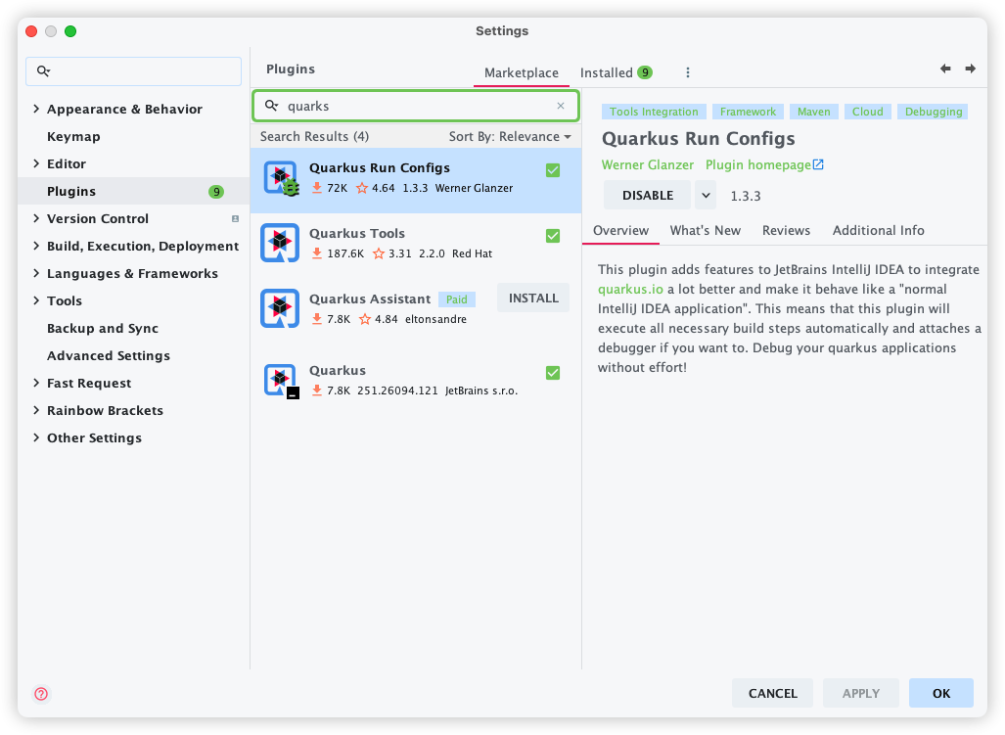This screenshot has width=1005, height=735.
Task: Clear the plugin search with the X
Action: click(561, 106)
